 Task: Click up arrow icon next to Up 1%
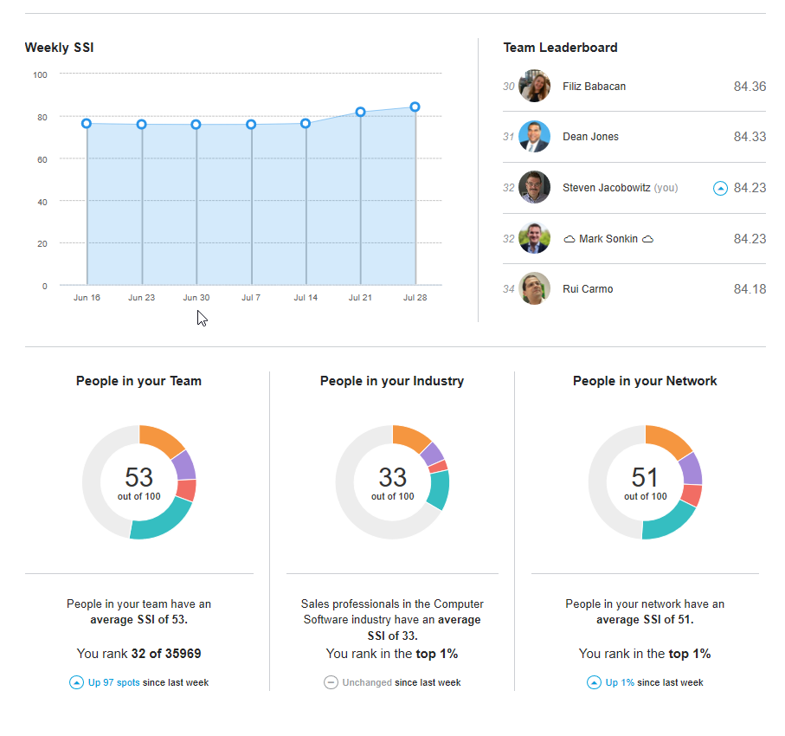click(x=594, y=682)
